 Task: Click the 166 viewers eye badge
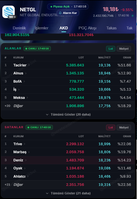point(12,17)
